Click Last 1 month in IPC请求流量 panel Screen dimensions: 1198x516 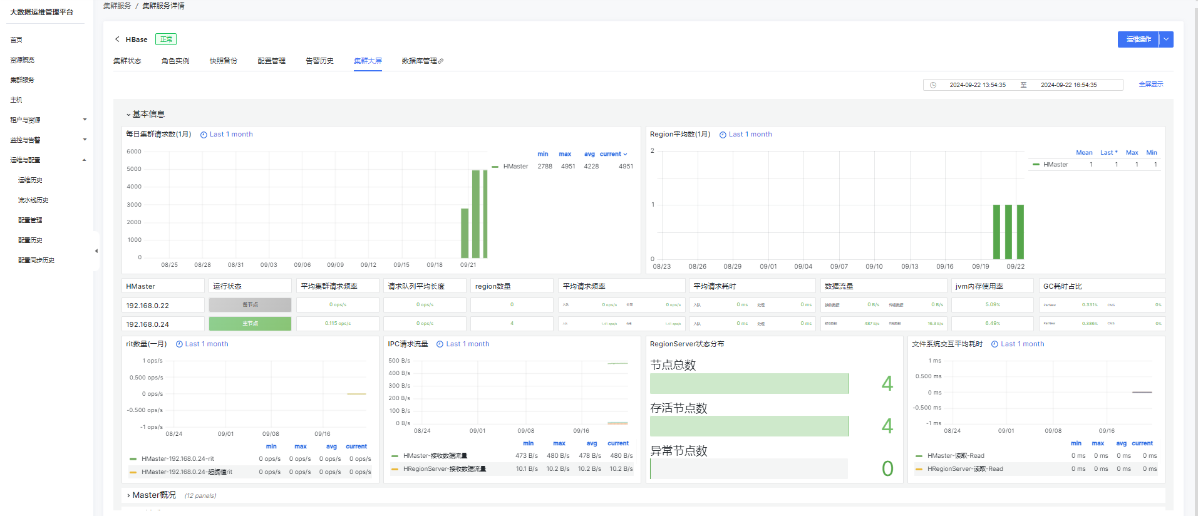[468, 344]
